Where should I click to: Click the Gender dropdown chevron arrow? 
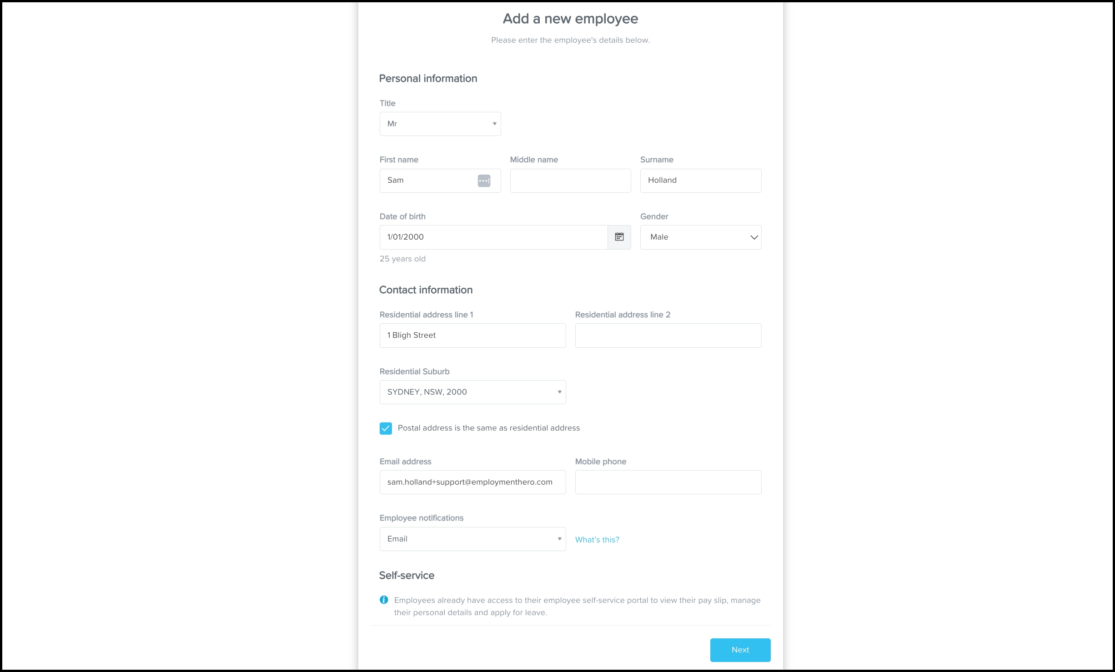pos(753,237)
